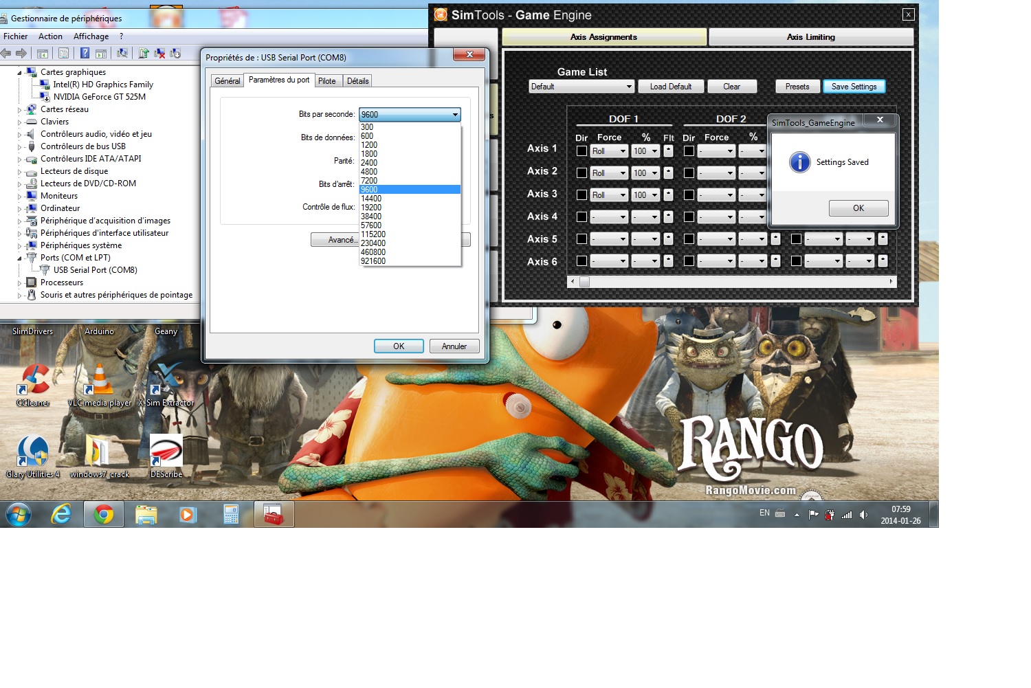Click the Axis 1 DOF 1 Flt stepper
Image resolution: width=1031 pixels, height=688 pixels.
(668, 151)
